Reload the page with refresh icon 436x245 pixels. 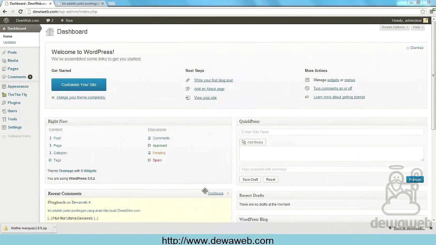tap(20, 12)
